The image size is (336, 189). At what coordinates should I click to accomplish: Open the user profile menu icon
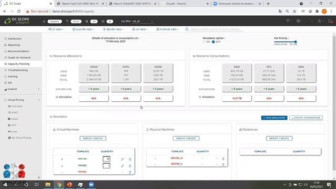coord(319,21)
